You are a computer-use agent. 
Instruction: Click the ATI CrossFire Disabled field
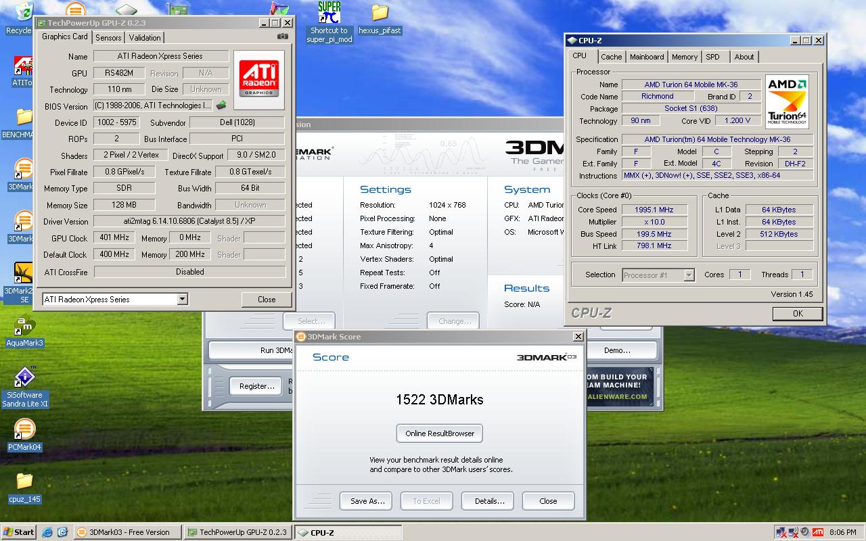[x=189, y=272]
